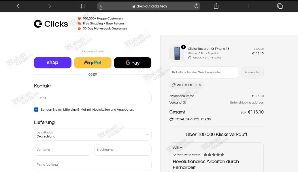Open the tab overview icon
The height and width of the screenshot is (172, 298).
(280, 6)
